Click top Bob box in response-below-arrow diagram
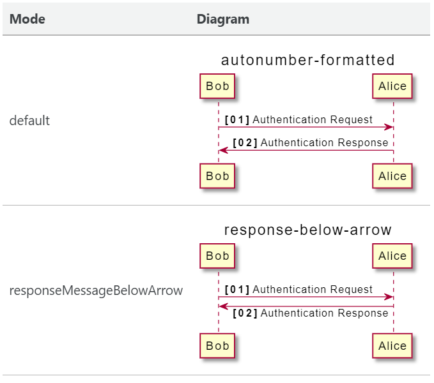The height and width of the screenshot is (383, 434). coord(217,256)
